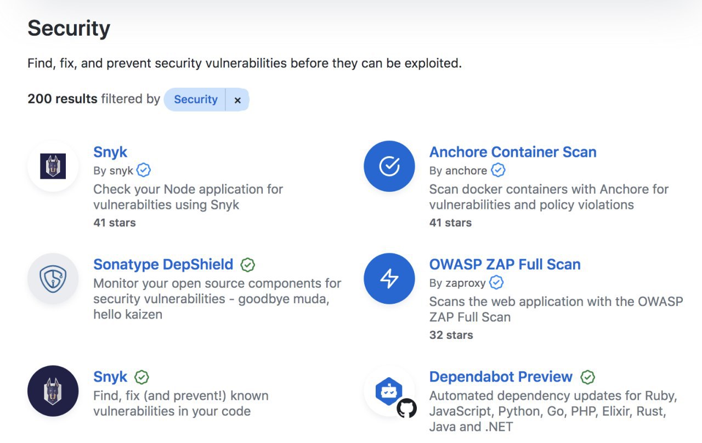Click the Security filter tag label
Viewport: 702px width, 443px height.
point(195,100)
